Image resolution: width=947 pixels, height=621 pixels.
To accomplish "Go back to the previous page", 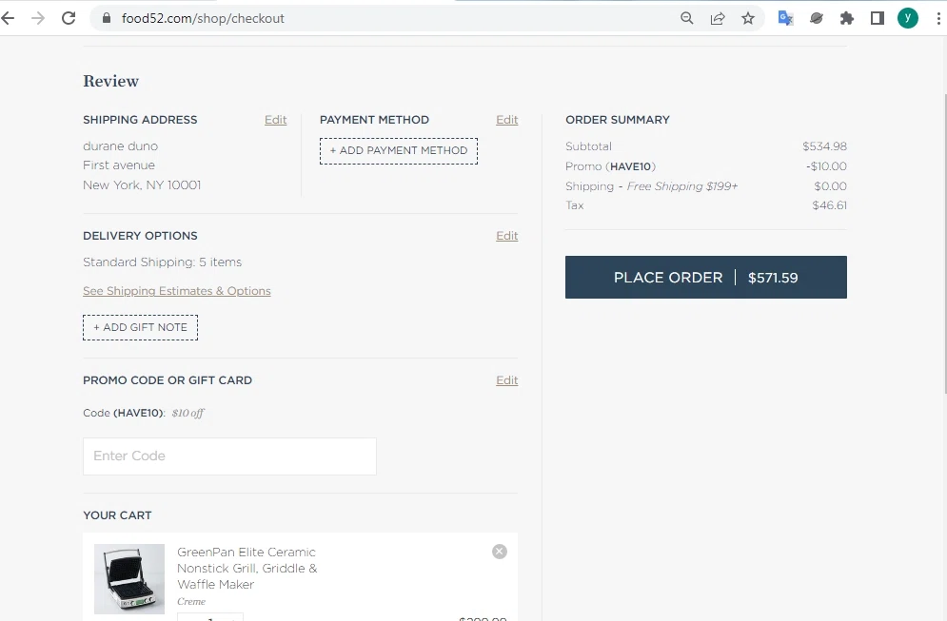I will [x=8, y=18].
